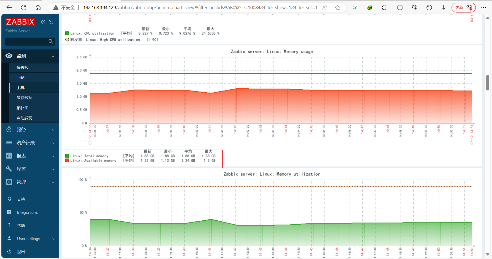Click green CPU utilization legend swatch

tap(67, 33)
